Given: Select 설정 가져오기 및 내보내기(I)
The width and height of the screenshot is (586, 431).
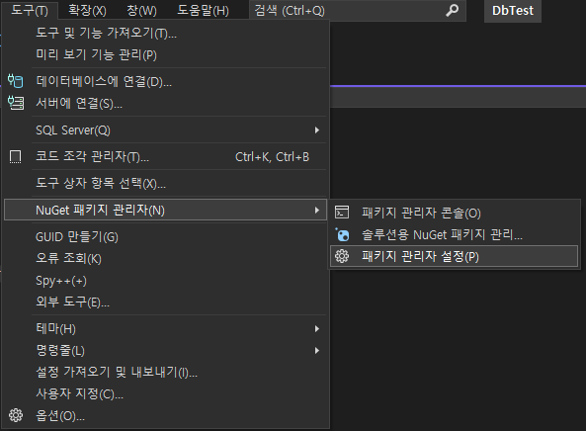Looking at the screenshot, I should pyautogui.click(x=166, y=372).
